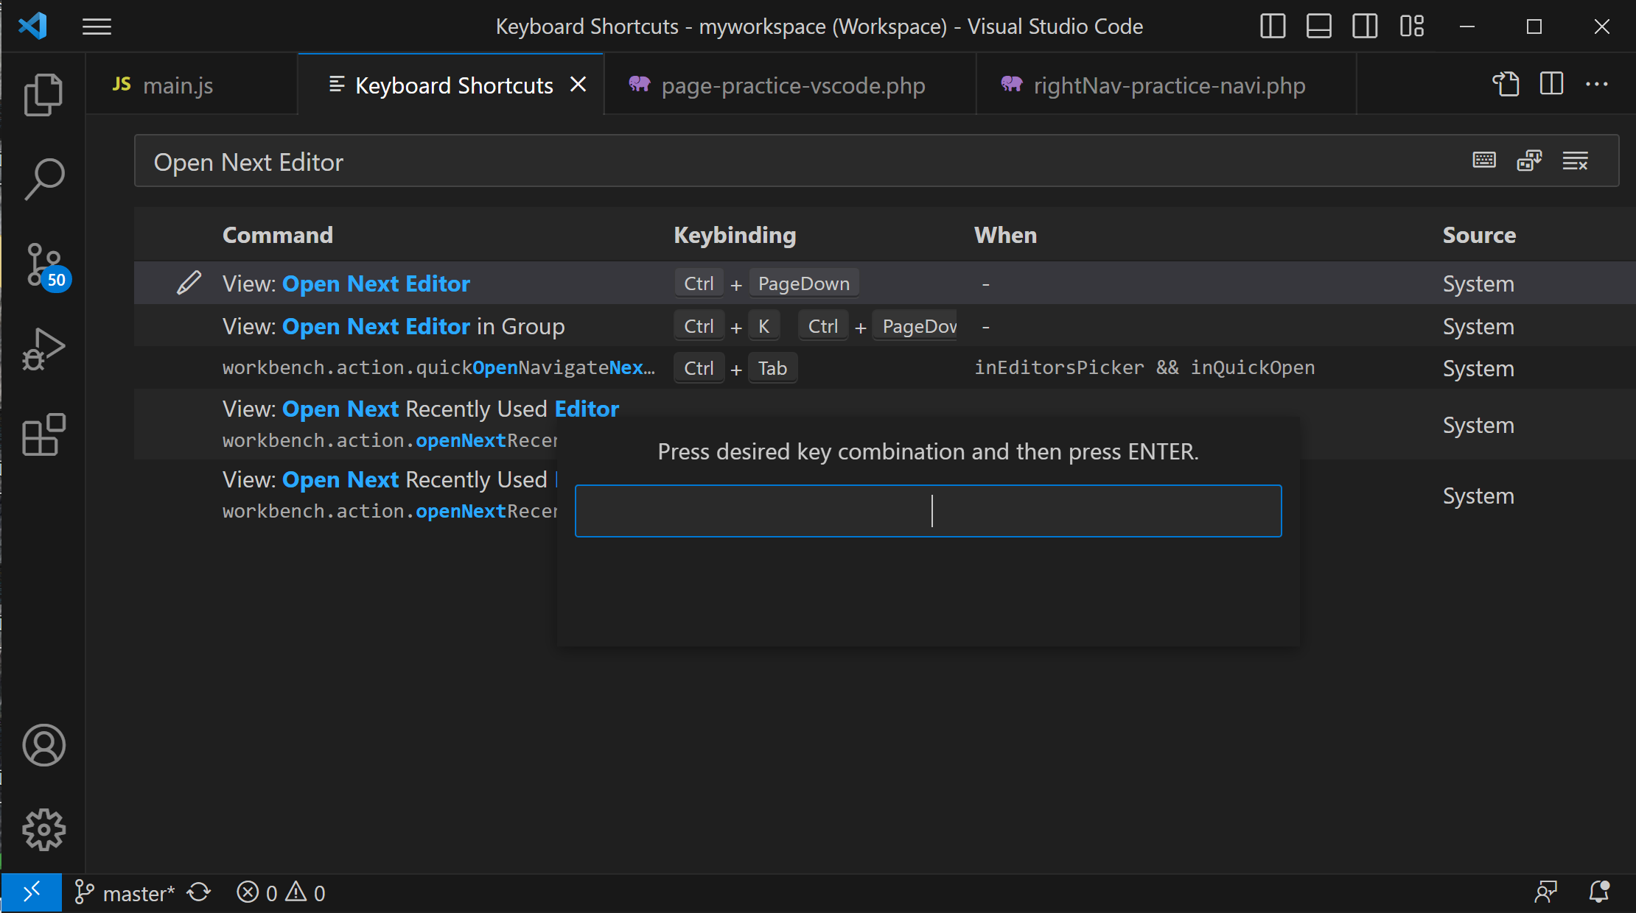1636x913 pixels.
Task: Open Customize Layout options
Action: coord(1412,27)
